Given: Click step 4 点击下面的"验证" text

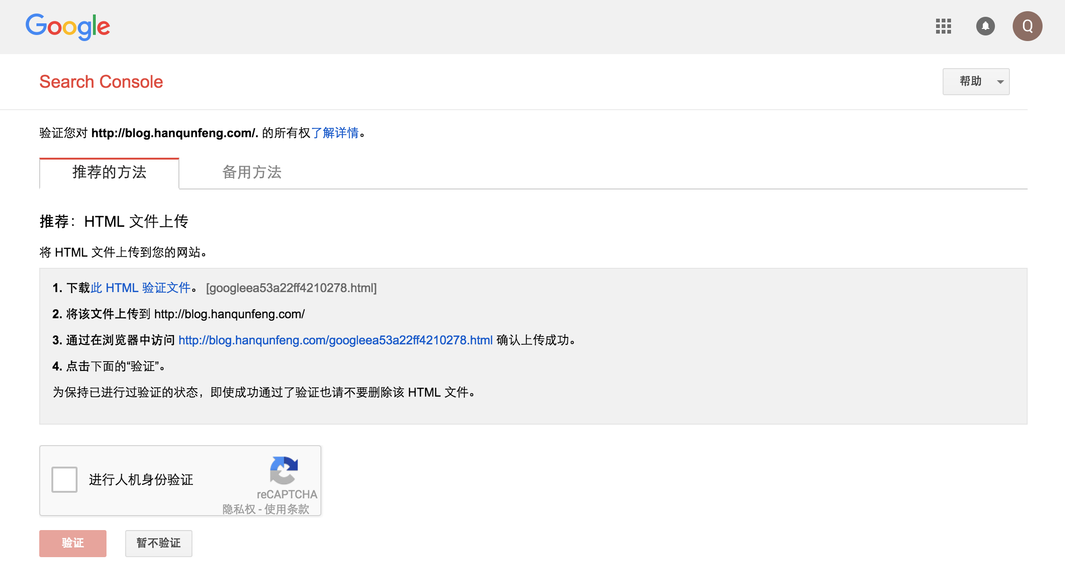Looking at the screenshot, I should point(116,366).
